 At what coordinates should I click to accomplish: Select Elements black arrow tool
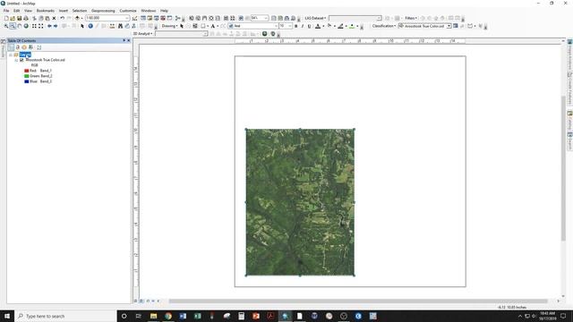(82, 26)
